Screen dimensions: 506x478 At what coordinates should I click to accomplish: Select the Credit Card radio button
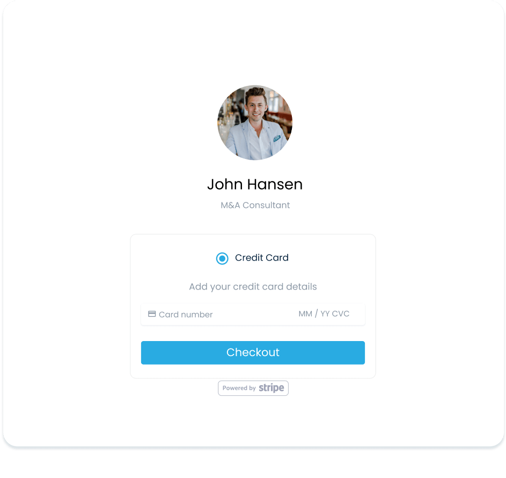[x=222, y=258]
